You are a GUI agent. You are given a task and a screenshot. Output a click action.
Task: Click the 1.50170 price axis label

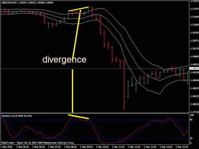tap(195, 49)
